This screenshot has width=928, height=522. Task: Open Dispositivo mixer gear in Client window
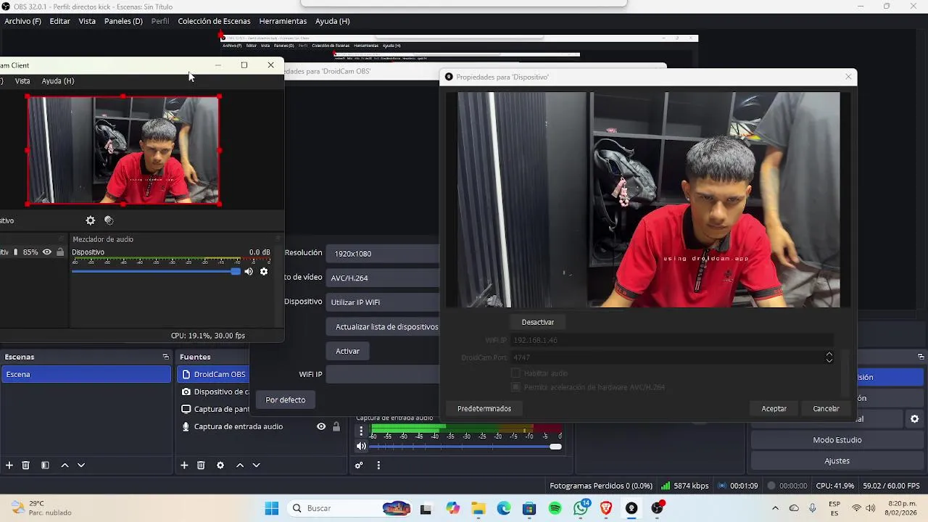coord(264,271)
